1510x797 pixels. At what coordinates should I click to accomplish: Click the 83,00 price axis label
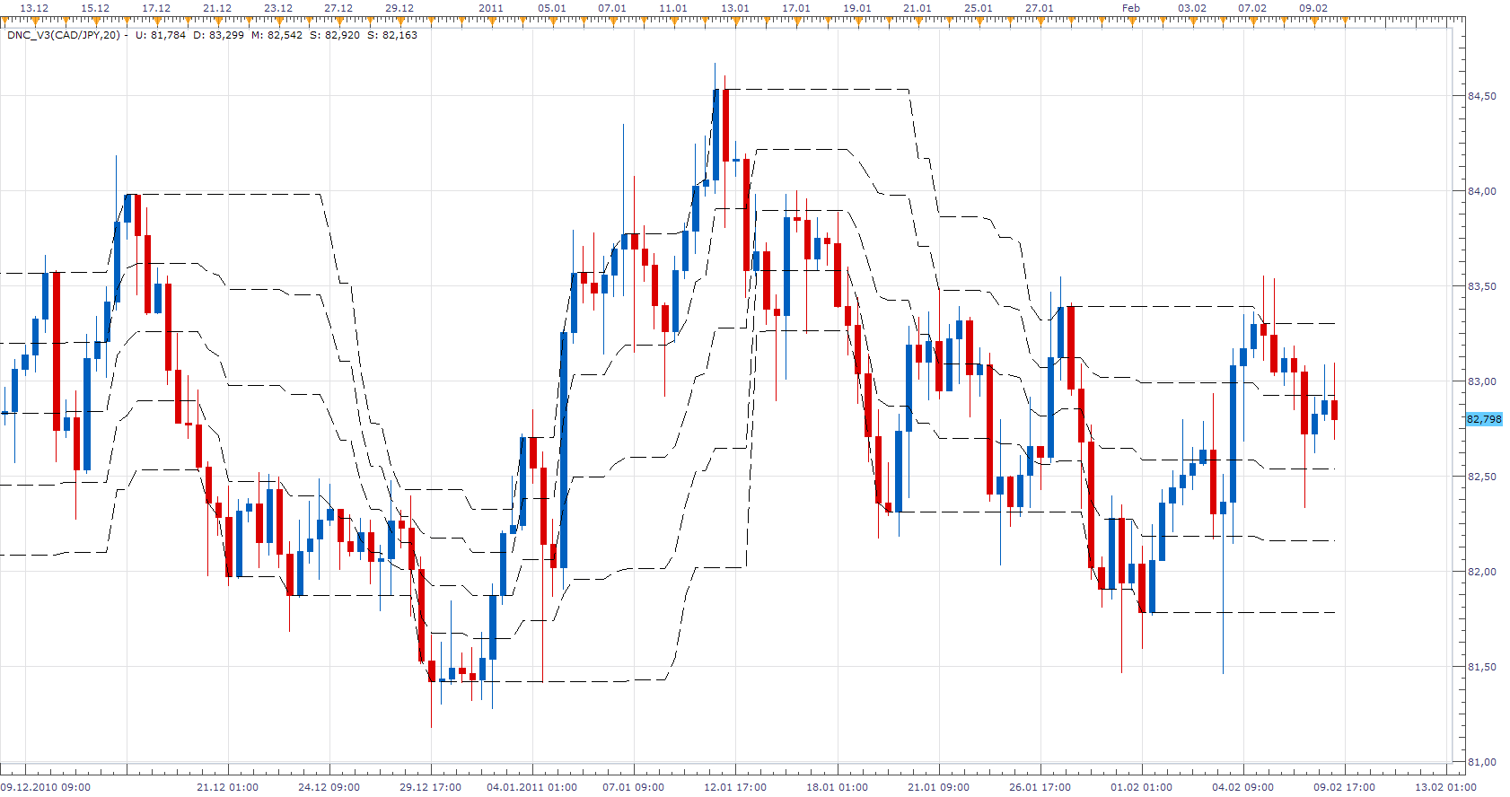(x=1482, y=381)
